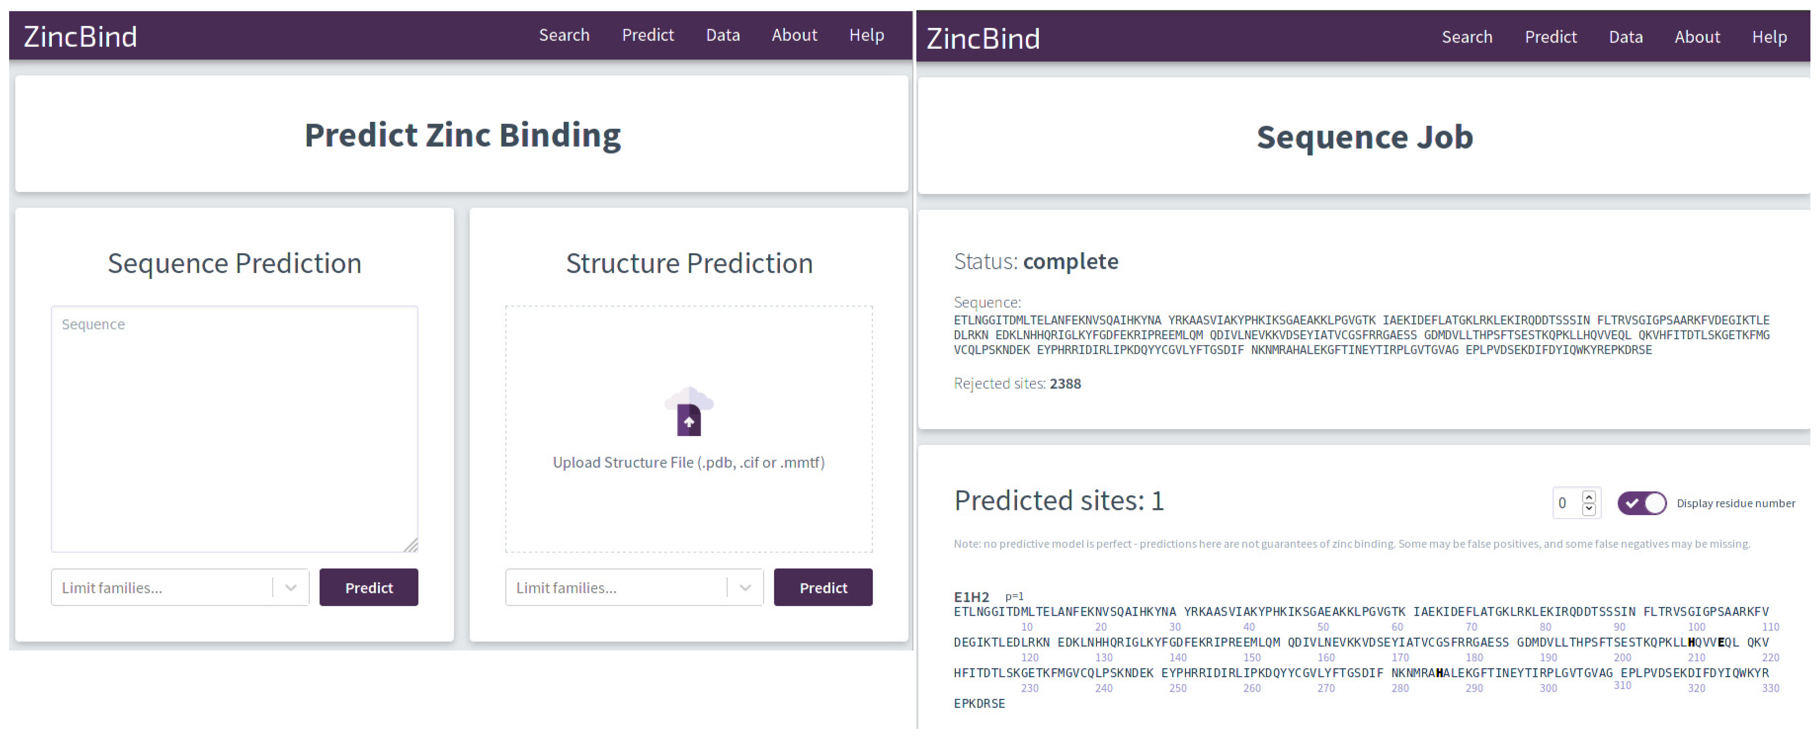The width and height of the screenshot is (1820, 744).
Task: Open Help in the right navbar
Action: (x=1769, y=37)
